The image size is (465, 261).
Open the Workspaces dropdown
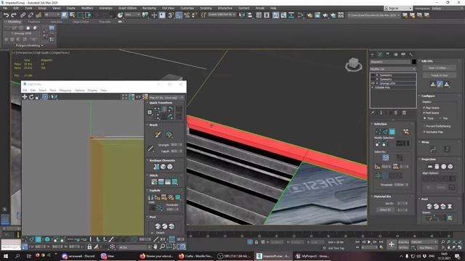pos(447,8)
